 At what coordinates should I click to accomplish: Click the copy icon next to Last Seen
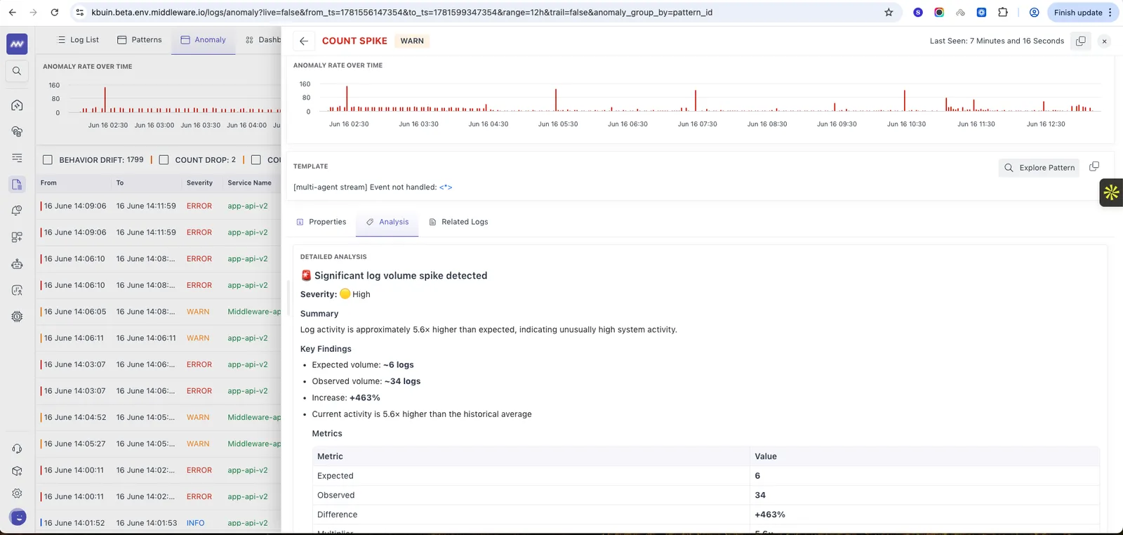coord(1081,41)
